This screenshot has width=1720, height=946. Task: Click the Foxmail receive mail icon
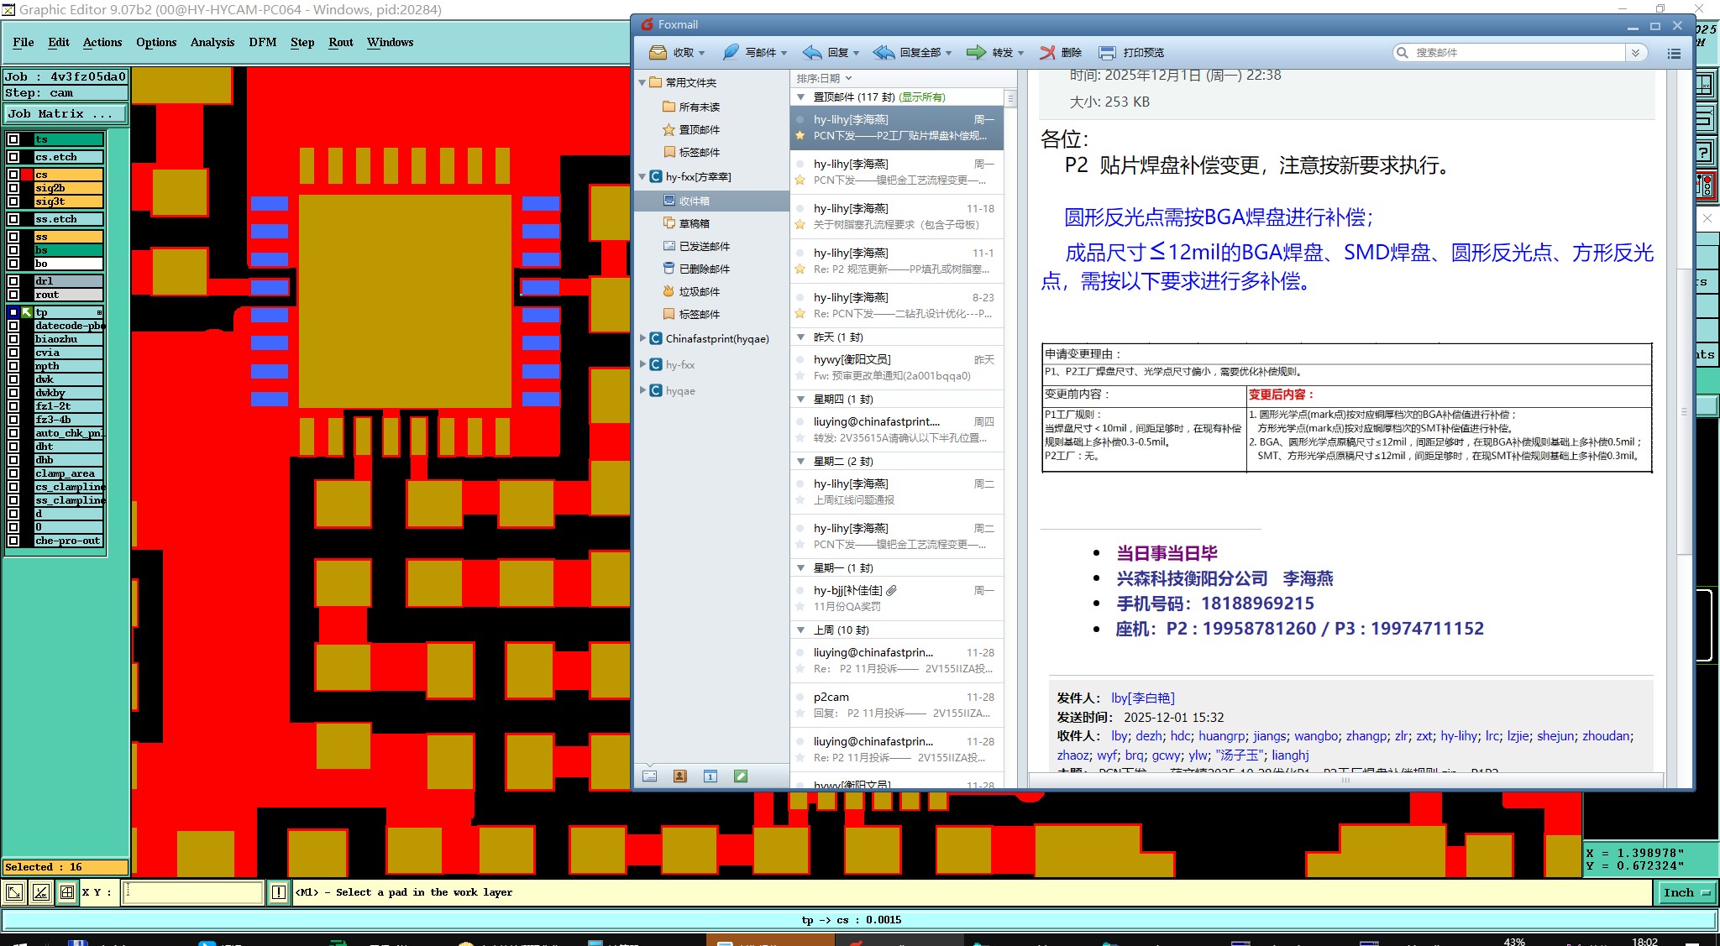(x=658, y=52)
